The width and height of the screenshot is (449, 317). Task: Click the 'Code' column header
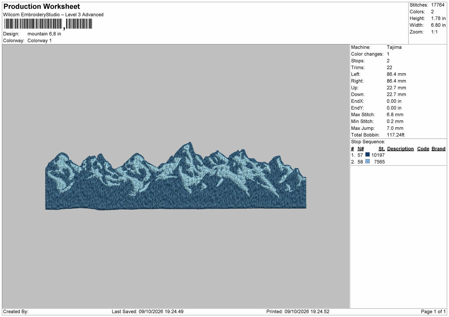coord(423,149)
